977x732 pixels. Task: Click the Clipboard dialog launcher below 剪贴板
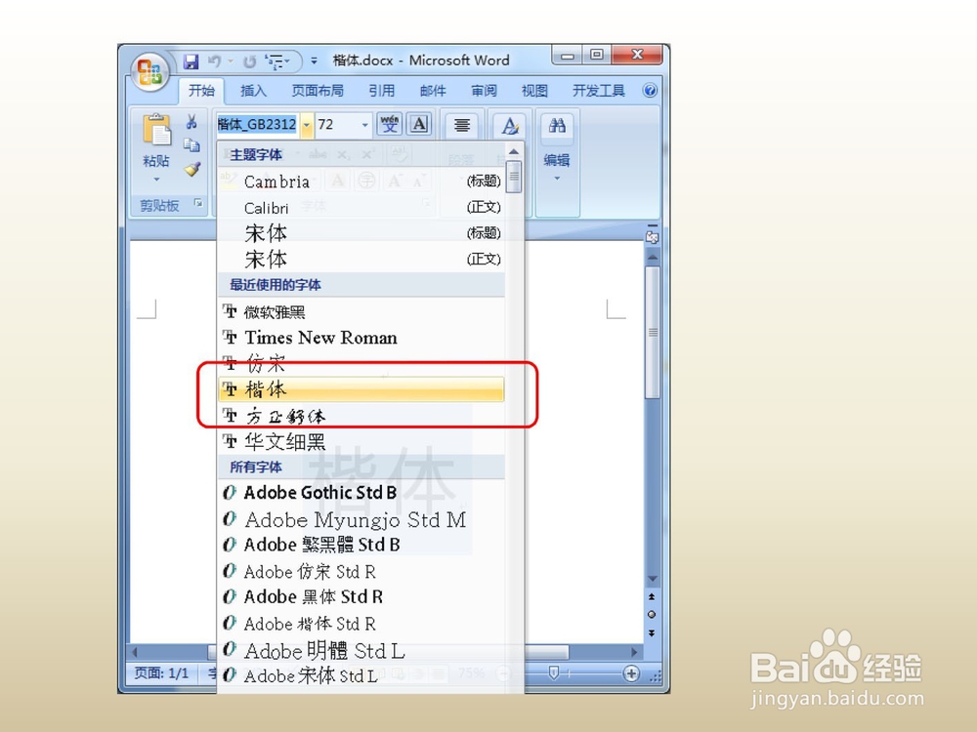[x=196, y=204]
